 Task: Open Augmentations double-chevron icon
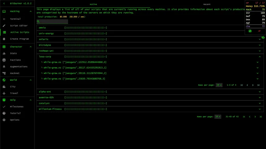tap(4, 66)
